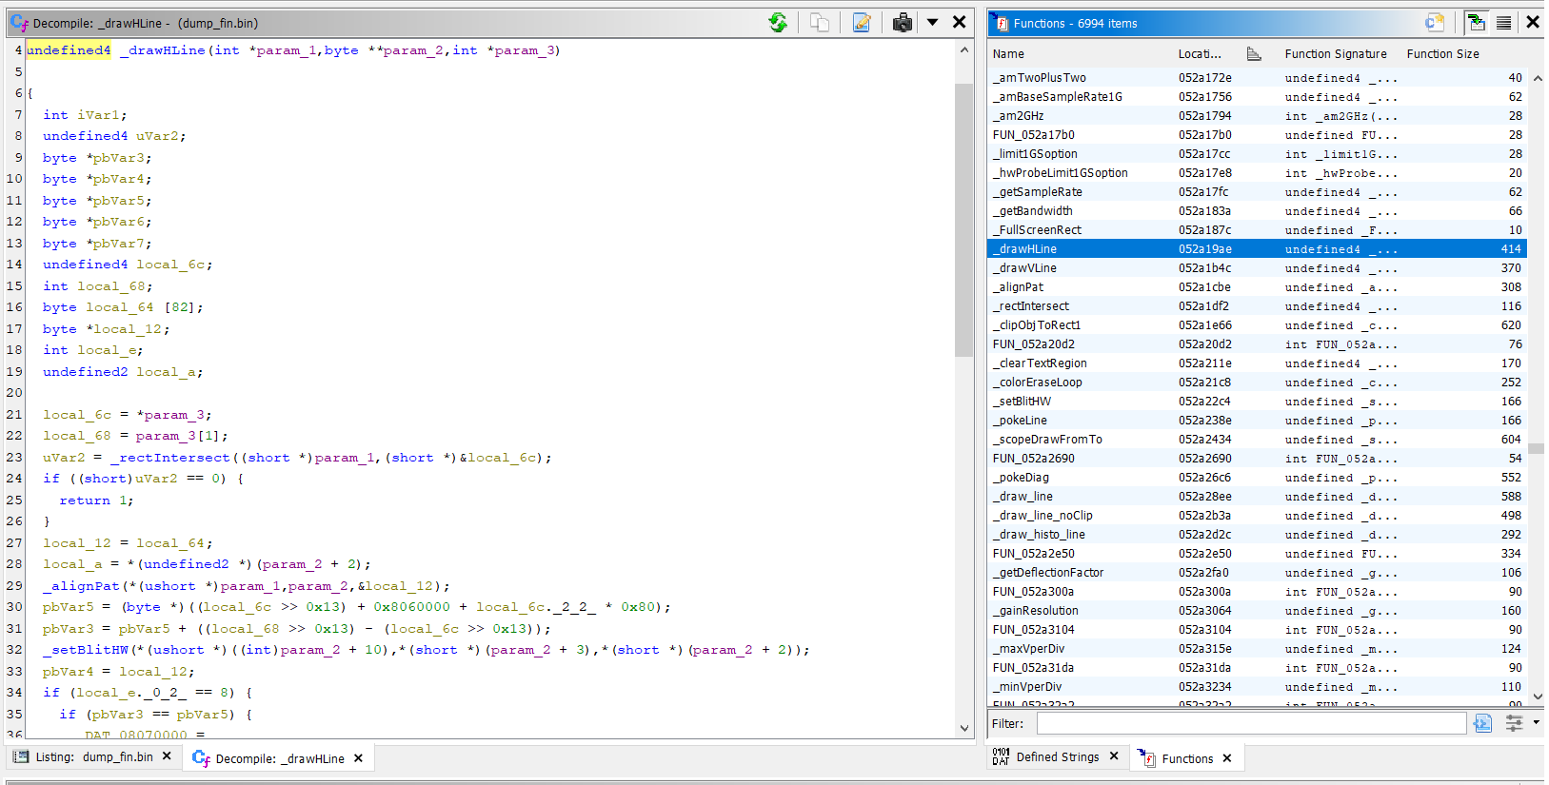Open debug function decompilation via the notepad-pencil icon
1549x785 pixels.
click(862, 23)
